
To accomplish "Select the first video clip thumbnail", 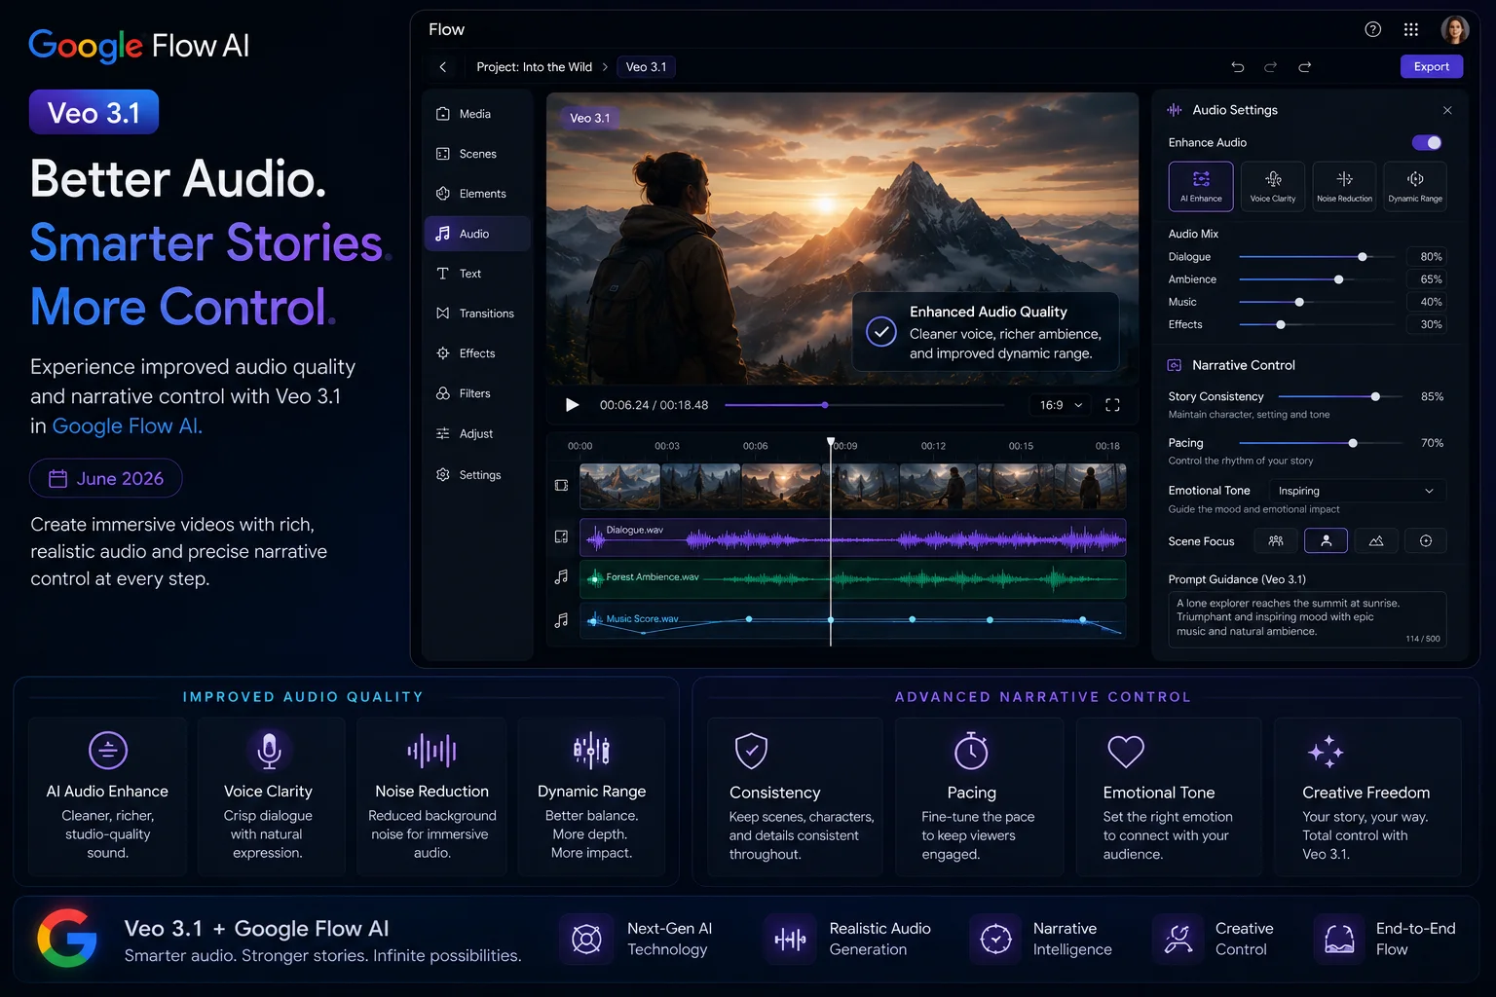I will [620, 486].
